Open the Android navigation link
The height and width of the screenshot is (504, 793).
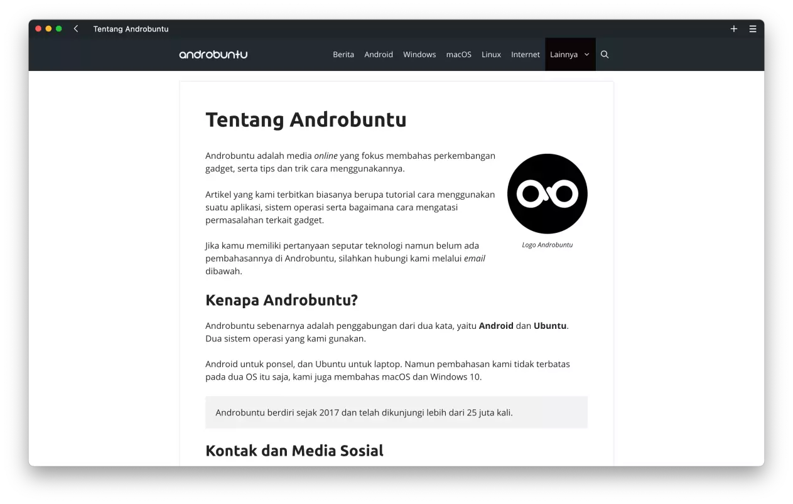(379, 55)
